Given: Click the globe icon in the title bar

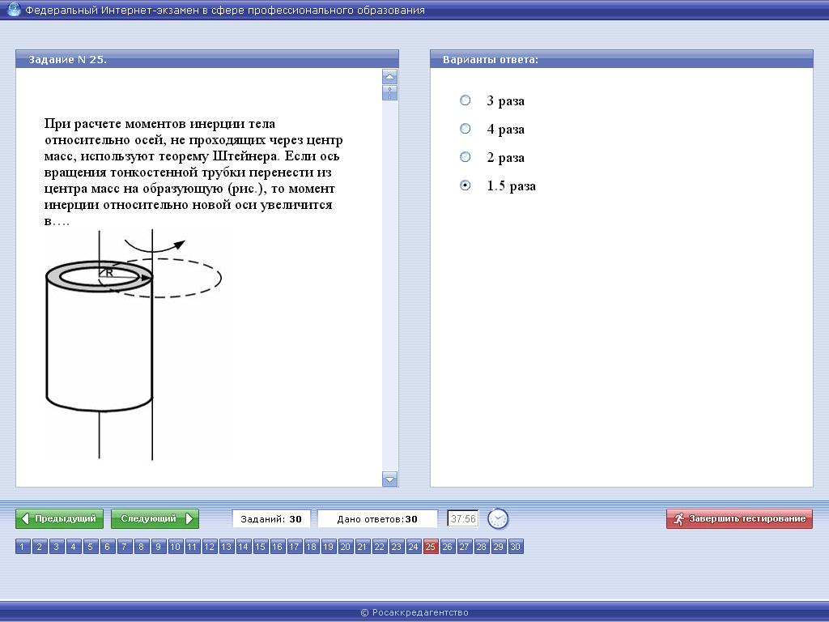Looking at the screenshot, I should 13,9.
